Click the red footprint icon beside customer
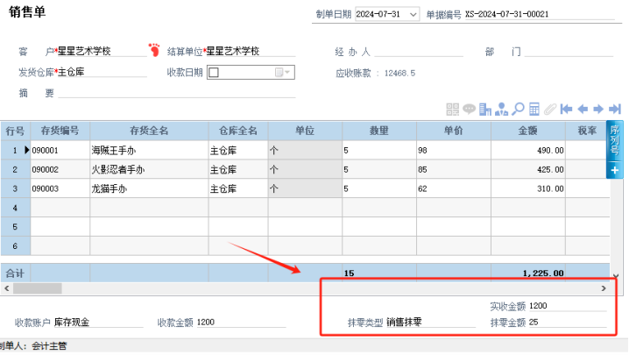 pos(154,50)
